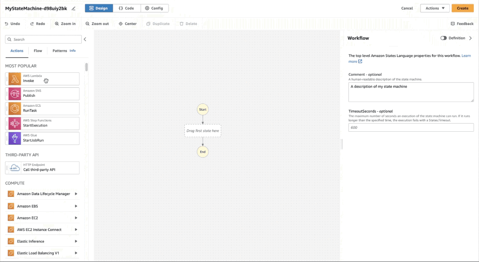Switch to Design mode
Viewport: 479px width, 262px height.
point(99,8)
